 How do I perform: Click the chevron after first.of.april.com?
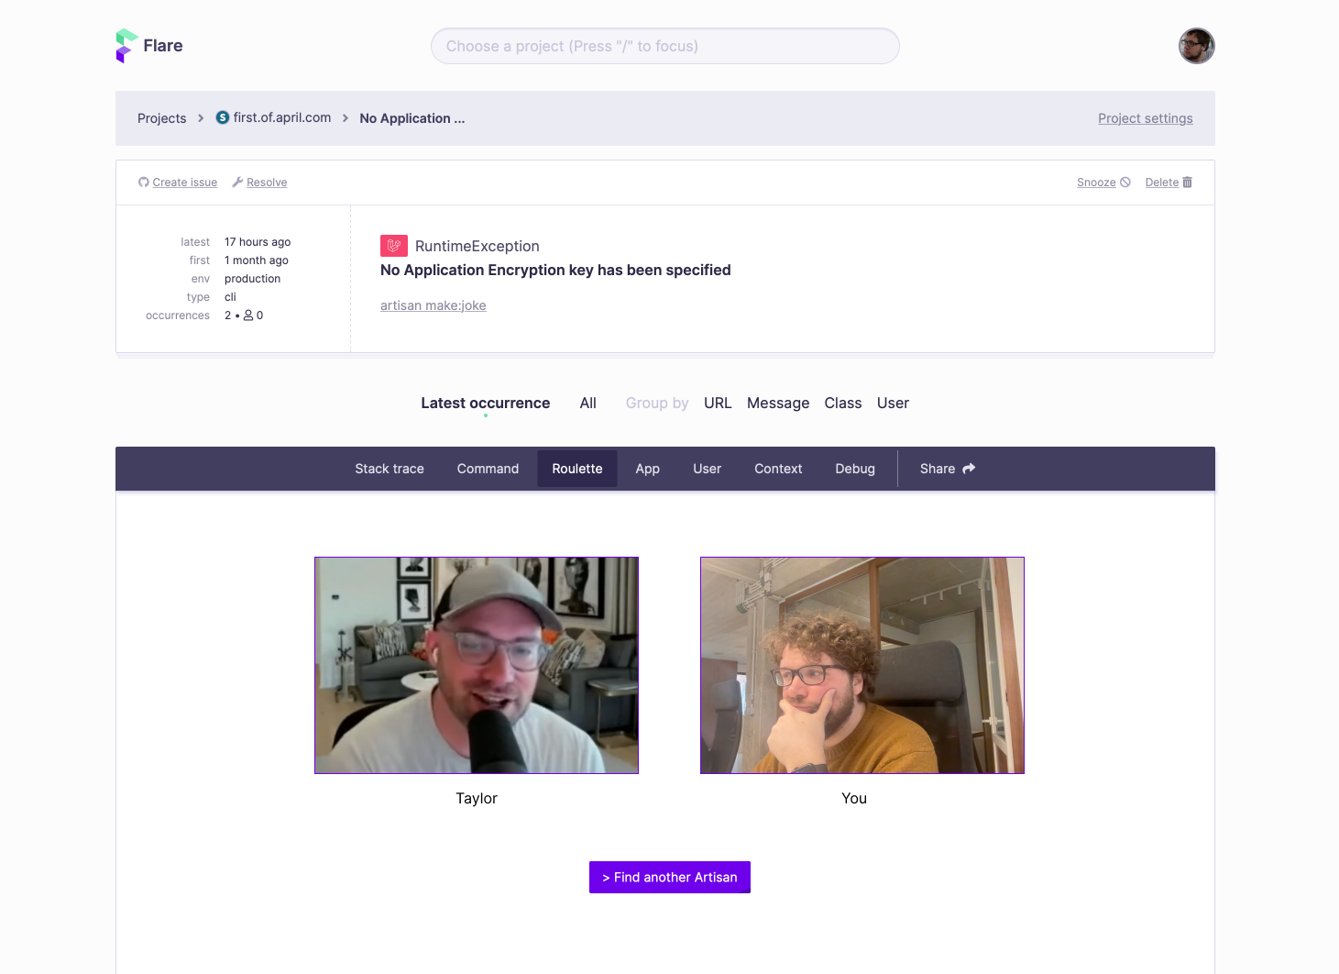tap(346, 118)
